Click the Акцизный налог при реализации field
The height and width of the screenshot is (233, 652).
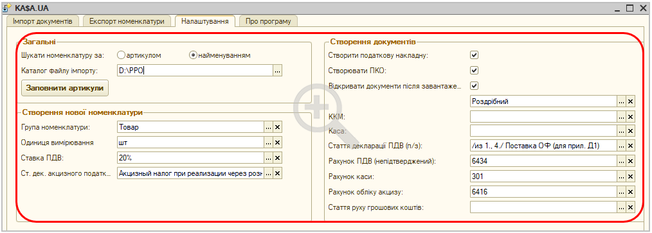pyautogui.click(x=190, y=173)
